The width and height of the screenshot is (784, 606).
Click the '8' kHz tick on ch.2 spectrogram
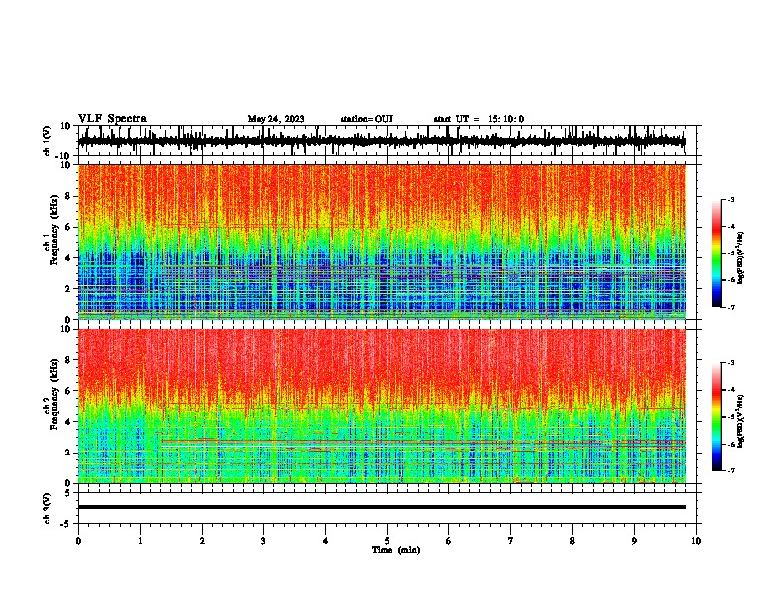coord(69,360)
